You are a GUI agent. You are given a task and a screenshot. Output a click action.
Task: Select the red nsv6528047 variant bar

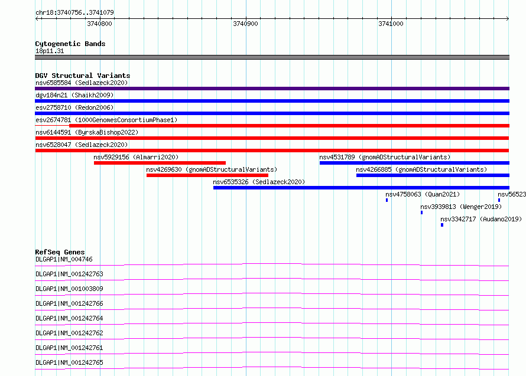(272, 151)
